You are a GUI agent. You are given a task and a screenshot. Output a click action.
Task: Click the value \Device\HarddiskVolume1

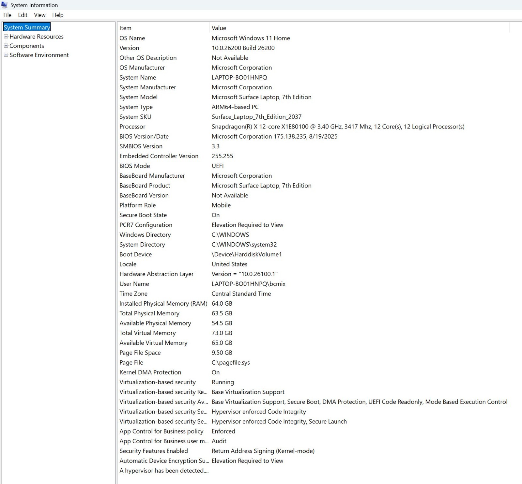pos(247,254)
